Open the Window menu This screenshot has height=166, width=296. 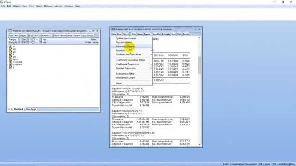pos(68,6)
